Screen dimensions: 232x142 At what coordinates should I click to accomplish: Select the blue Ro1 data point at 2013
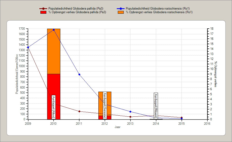coord(130,112)
